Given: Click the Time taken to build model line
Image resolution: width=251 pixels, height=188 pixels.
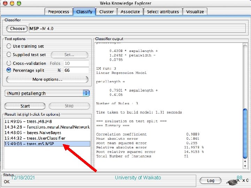Looking at the screenshot, I should point(139,112).
